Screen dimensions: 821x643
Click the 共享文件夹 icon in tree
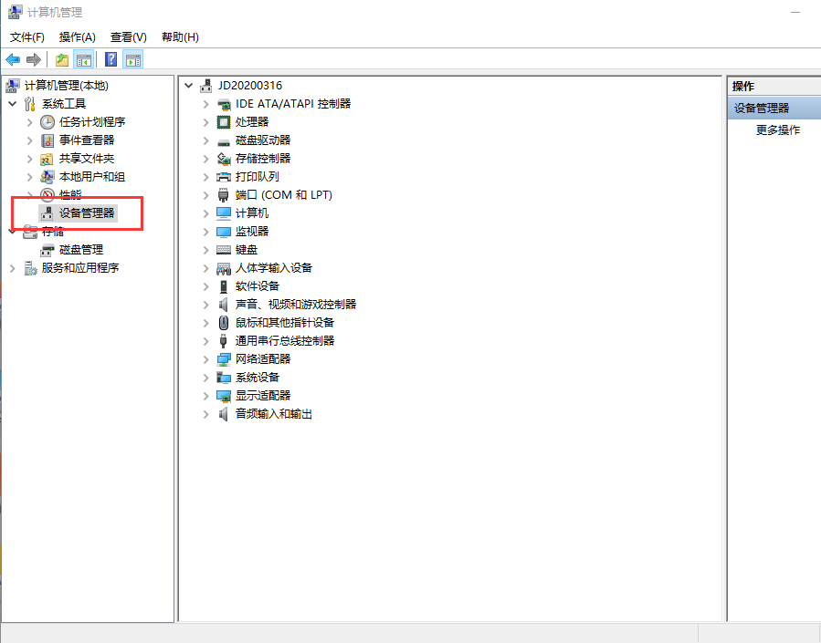[x=47, y=159]
